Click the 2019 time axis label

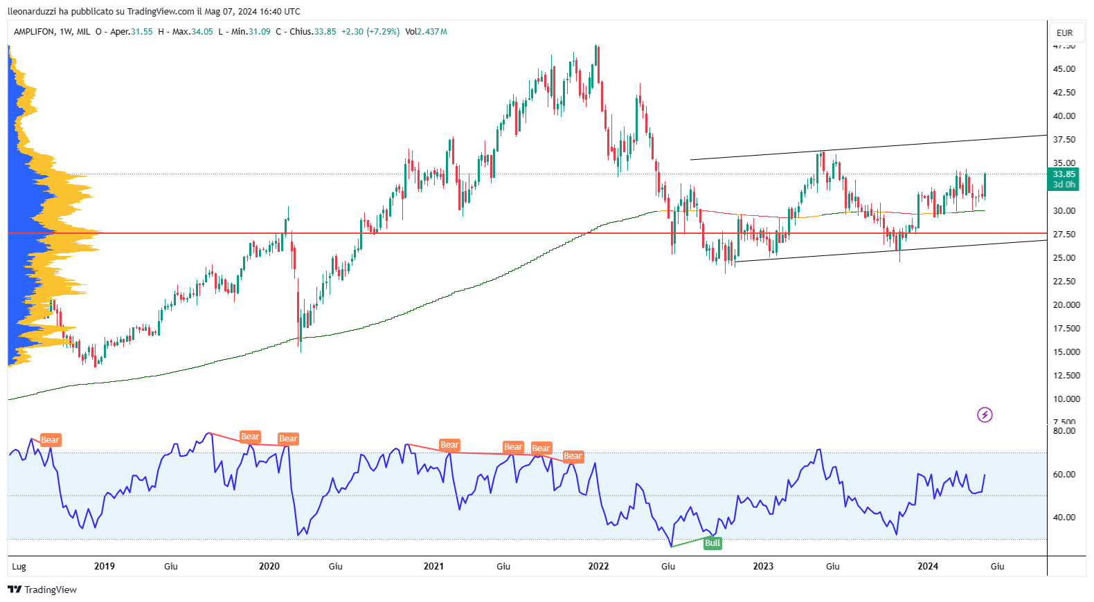105,566
